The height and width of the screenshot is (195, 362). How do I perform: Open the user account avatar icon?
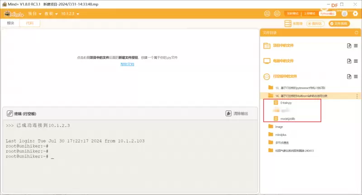coord(345,14)
